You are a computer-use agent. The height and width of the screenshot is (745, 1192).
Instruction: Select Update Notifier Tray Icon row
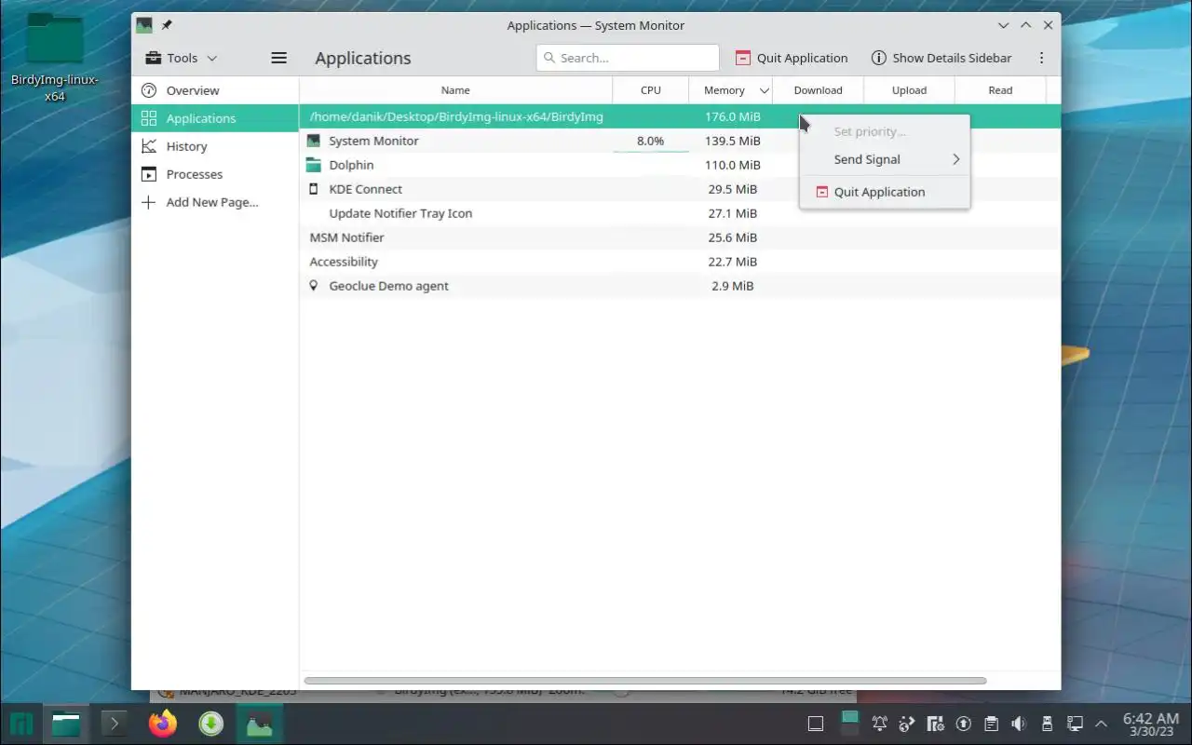pyautogui.click(x=680, y=213)
